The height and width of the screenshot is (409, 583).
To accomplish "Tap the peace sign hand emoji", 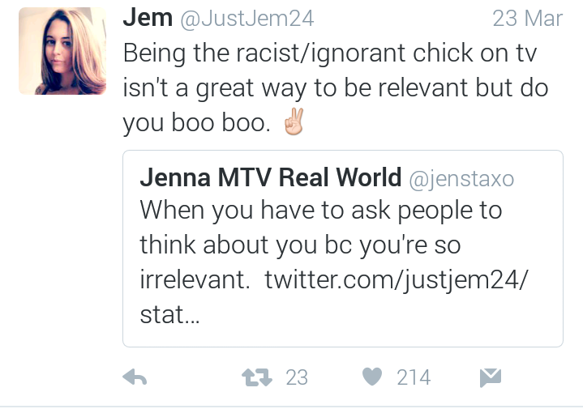I will click(294, 121).
